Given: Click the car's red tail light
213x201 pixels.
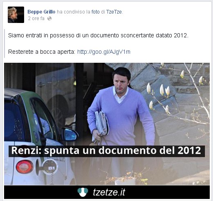Looking at the screenshot, I should 25,167.
